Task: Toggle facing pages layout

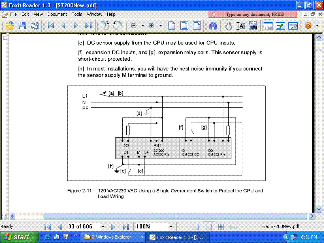Action: point(234,227)
